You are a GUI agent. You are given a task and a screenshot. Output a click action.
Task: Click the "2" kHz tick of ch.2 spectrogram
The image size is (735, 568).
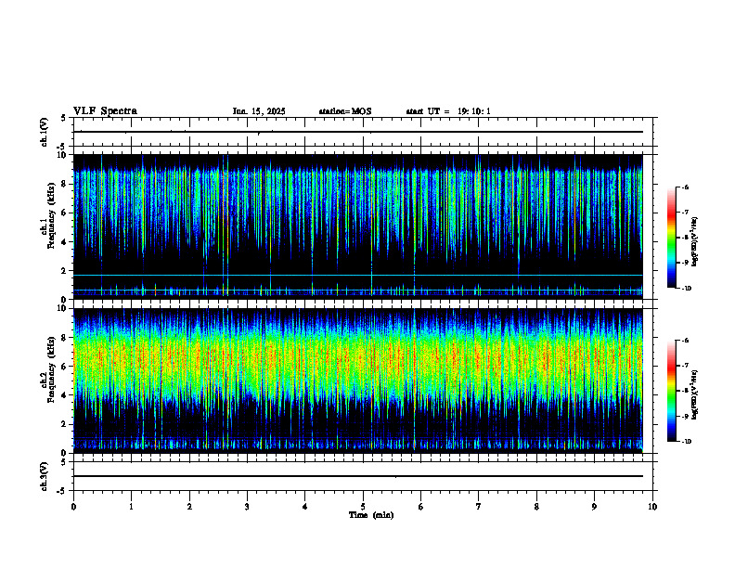65,424
